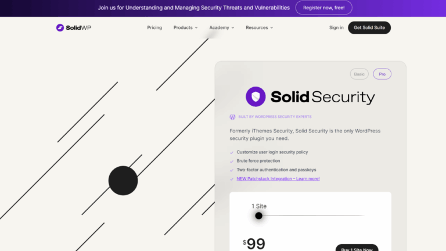Click the Get Solid Suite button

click(369, 28)
